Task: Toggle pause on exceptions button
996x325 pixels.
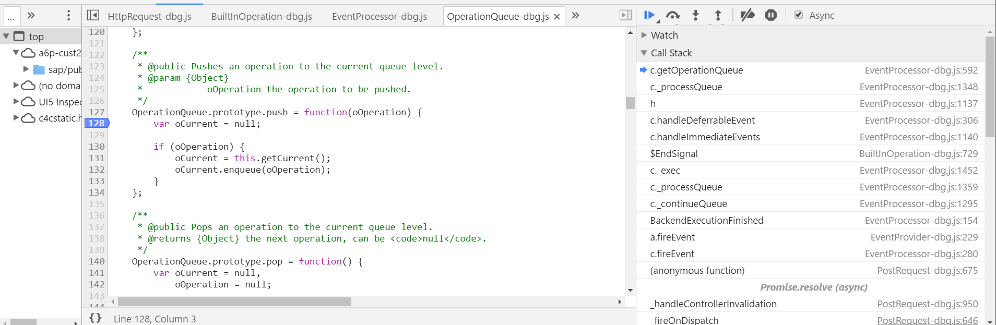Action: pos(771,16)
